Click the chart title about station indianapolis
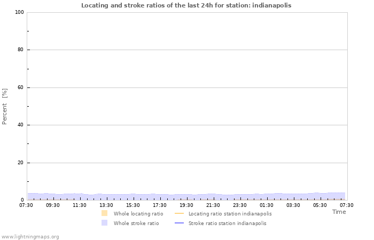Viewport: 374px width, 240px height. pos(186,5)
